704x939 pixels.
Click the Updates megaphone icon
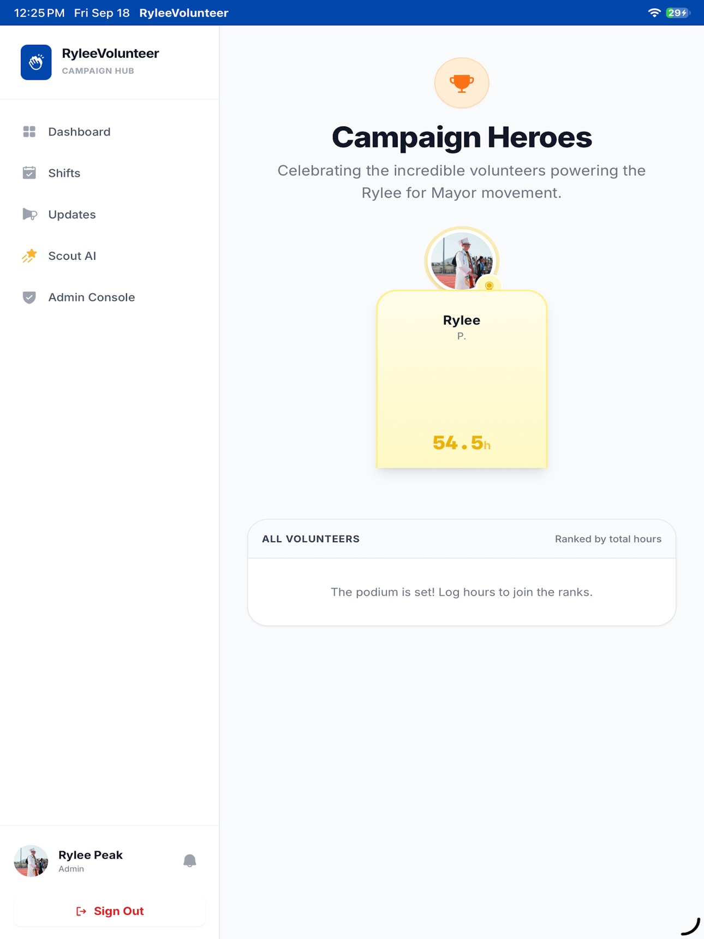[x=29, y=215]
